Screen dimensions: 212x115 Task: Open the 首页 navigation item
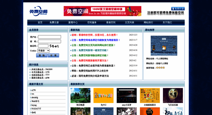click(40, 23)
